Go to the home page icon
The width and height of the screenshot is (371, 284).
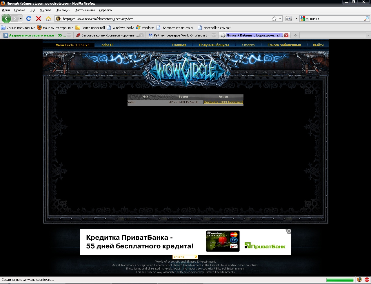coord(48,19)
